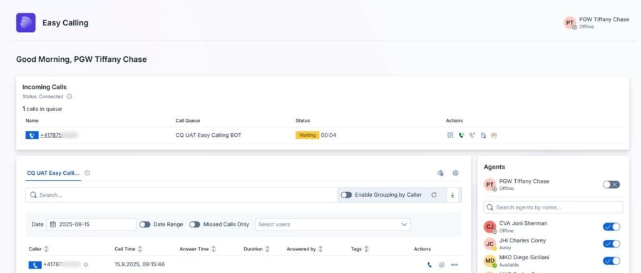Click CVA Joni Sherman agent name
Viewport: 641px width, 273px height.
click(523, 223)
